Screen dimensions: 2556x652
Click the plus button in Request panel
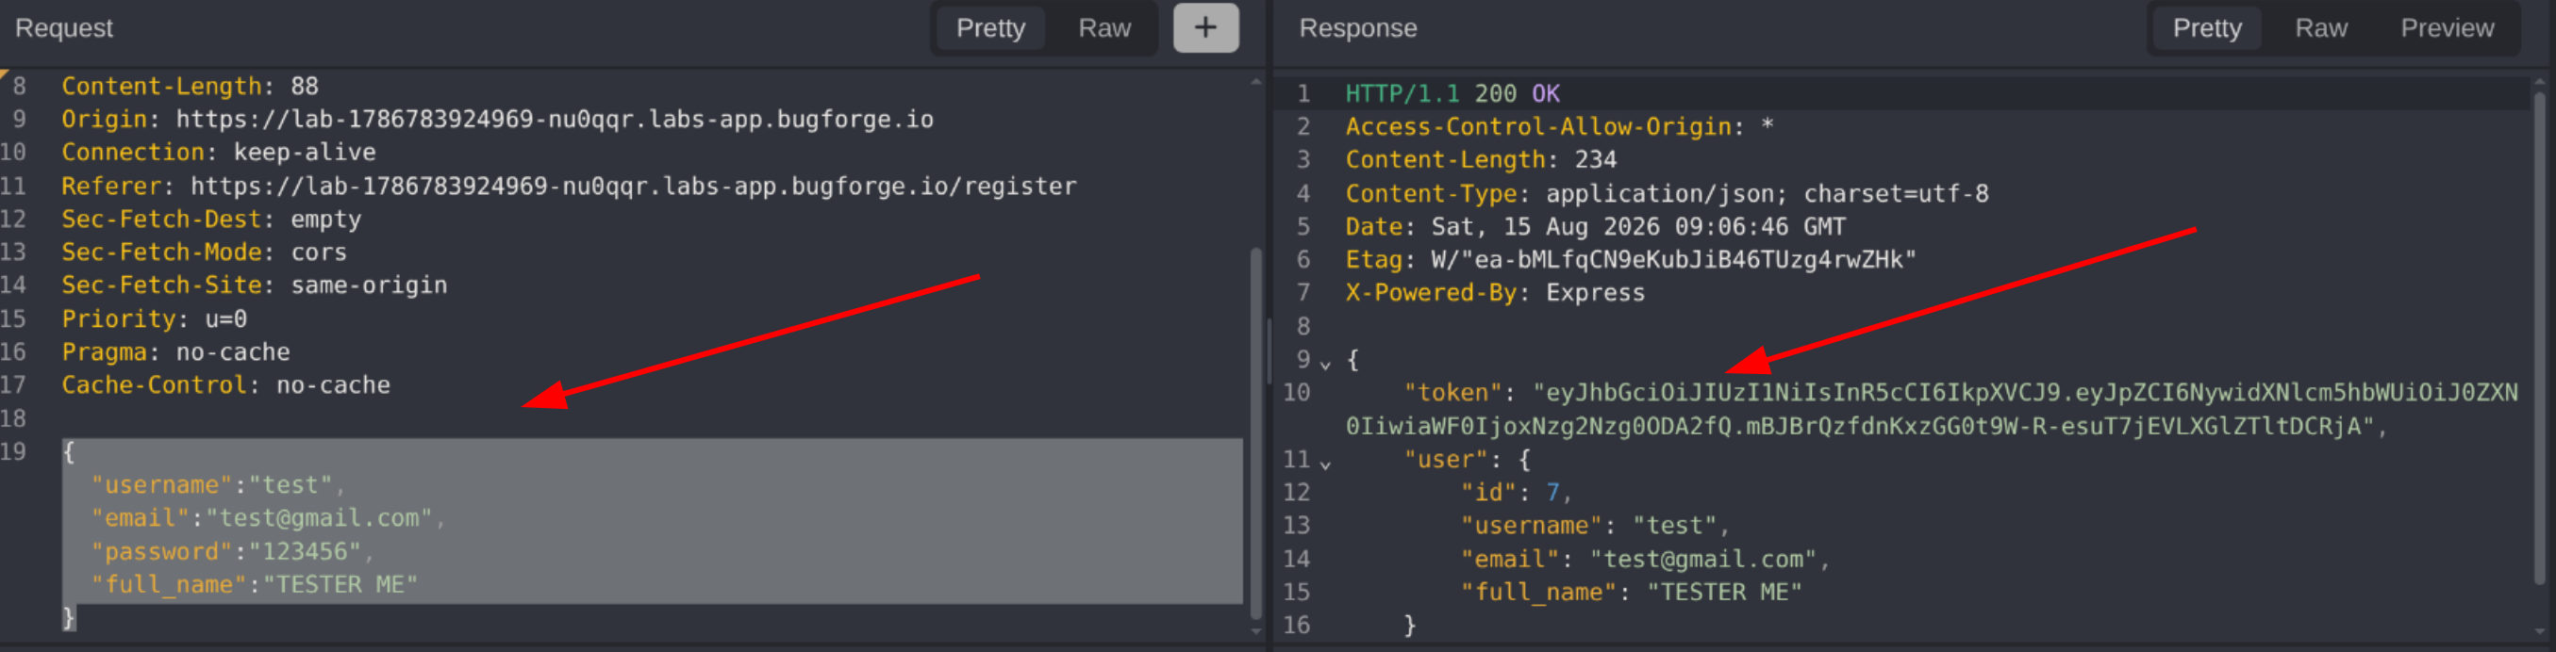click(x=1205, y=27)
